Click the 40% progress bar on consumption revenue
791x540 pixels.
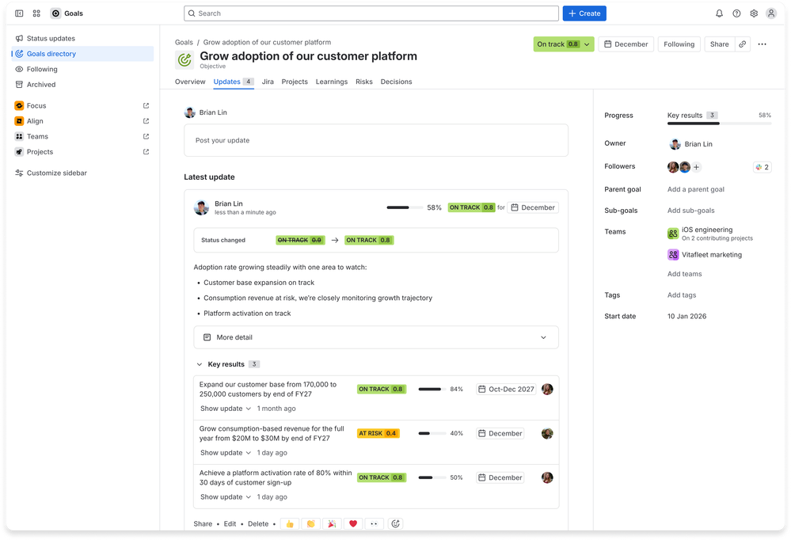click(432, 434)
